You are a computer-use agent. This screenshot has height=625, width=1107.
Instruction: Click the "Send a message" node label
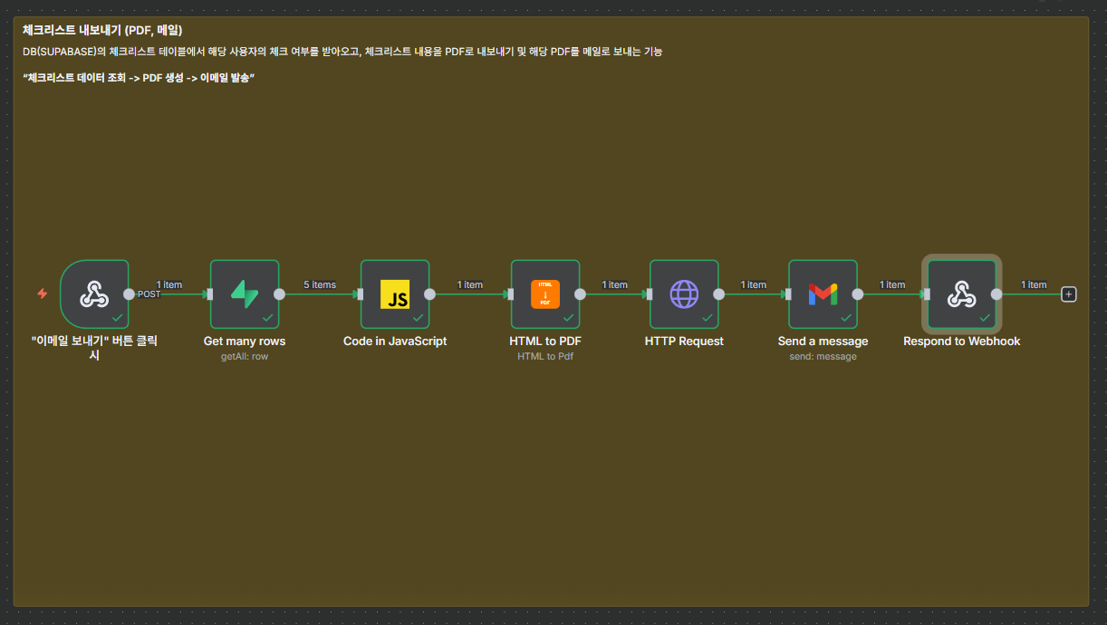point(823,341)
